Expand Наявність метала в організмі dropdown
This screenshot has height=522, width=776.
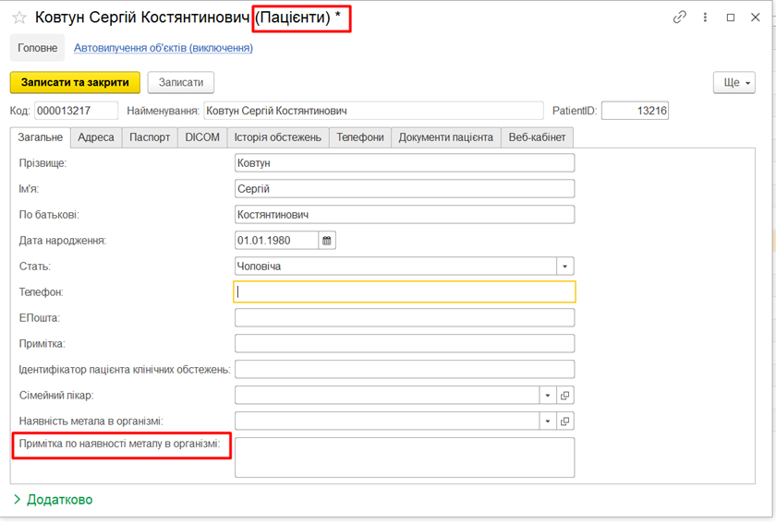(548, 421)
